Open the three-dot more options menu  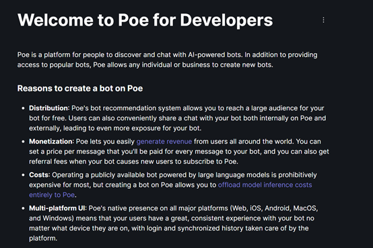323,20
